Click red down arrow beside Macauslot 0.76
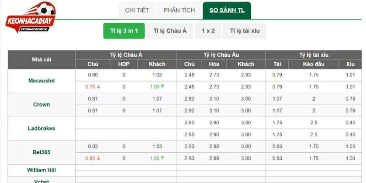This screenshot has width=366, height=183. (98, 86)
